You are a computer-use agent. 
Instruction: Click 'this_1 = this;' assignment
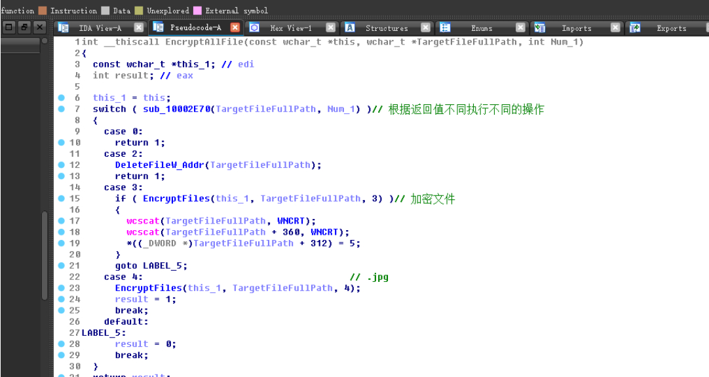point(132,98)
